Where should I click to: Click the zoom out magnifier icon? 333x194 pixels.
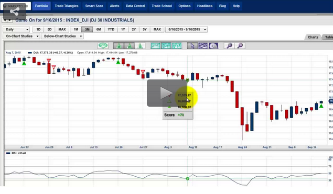click(x=240, y=45)
